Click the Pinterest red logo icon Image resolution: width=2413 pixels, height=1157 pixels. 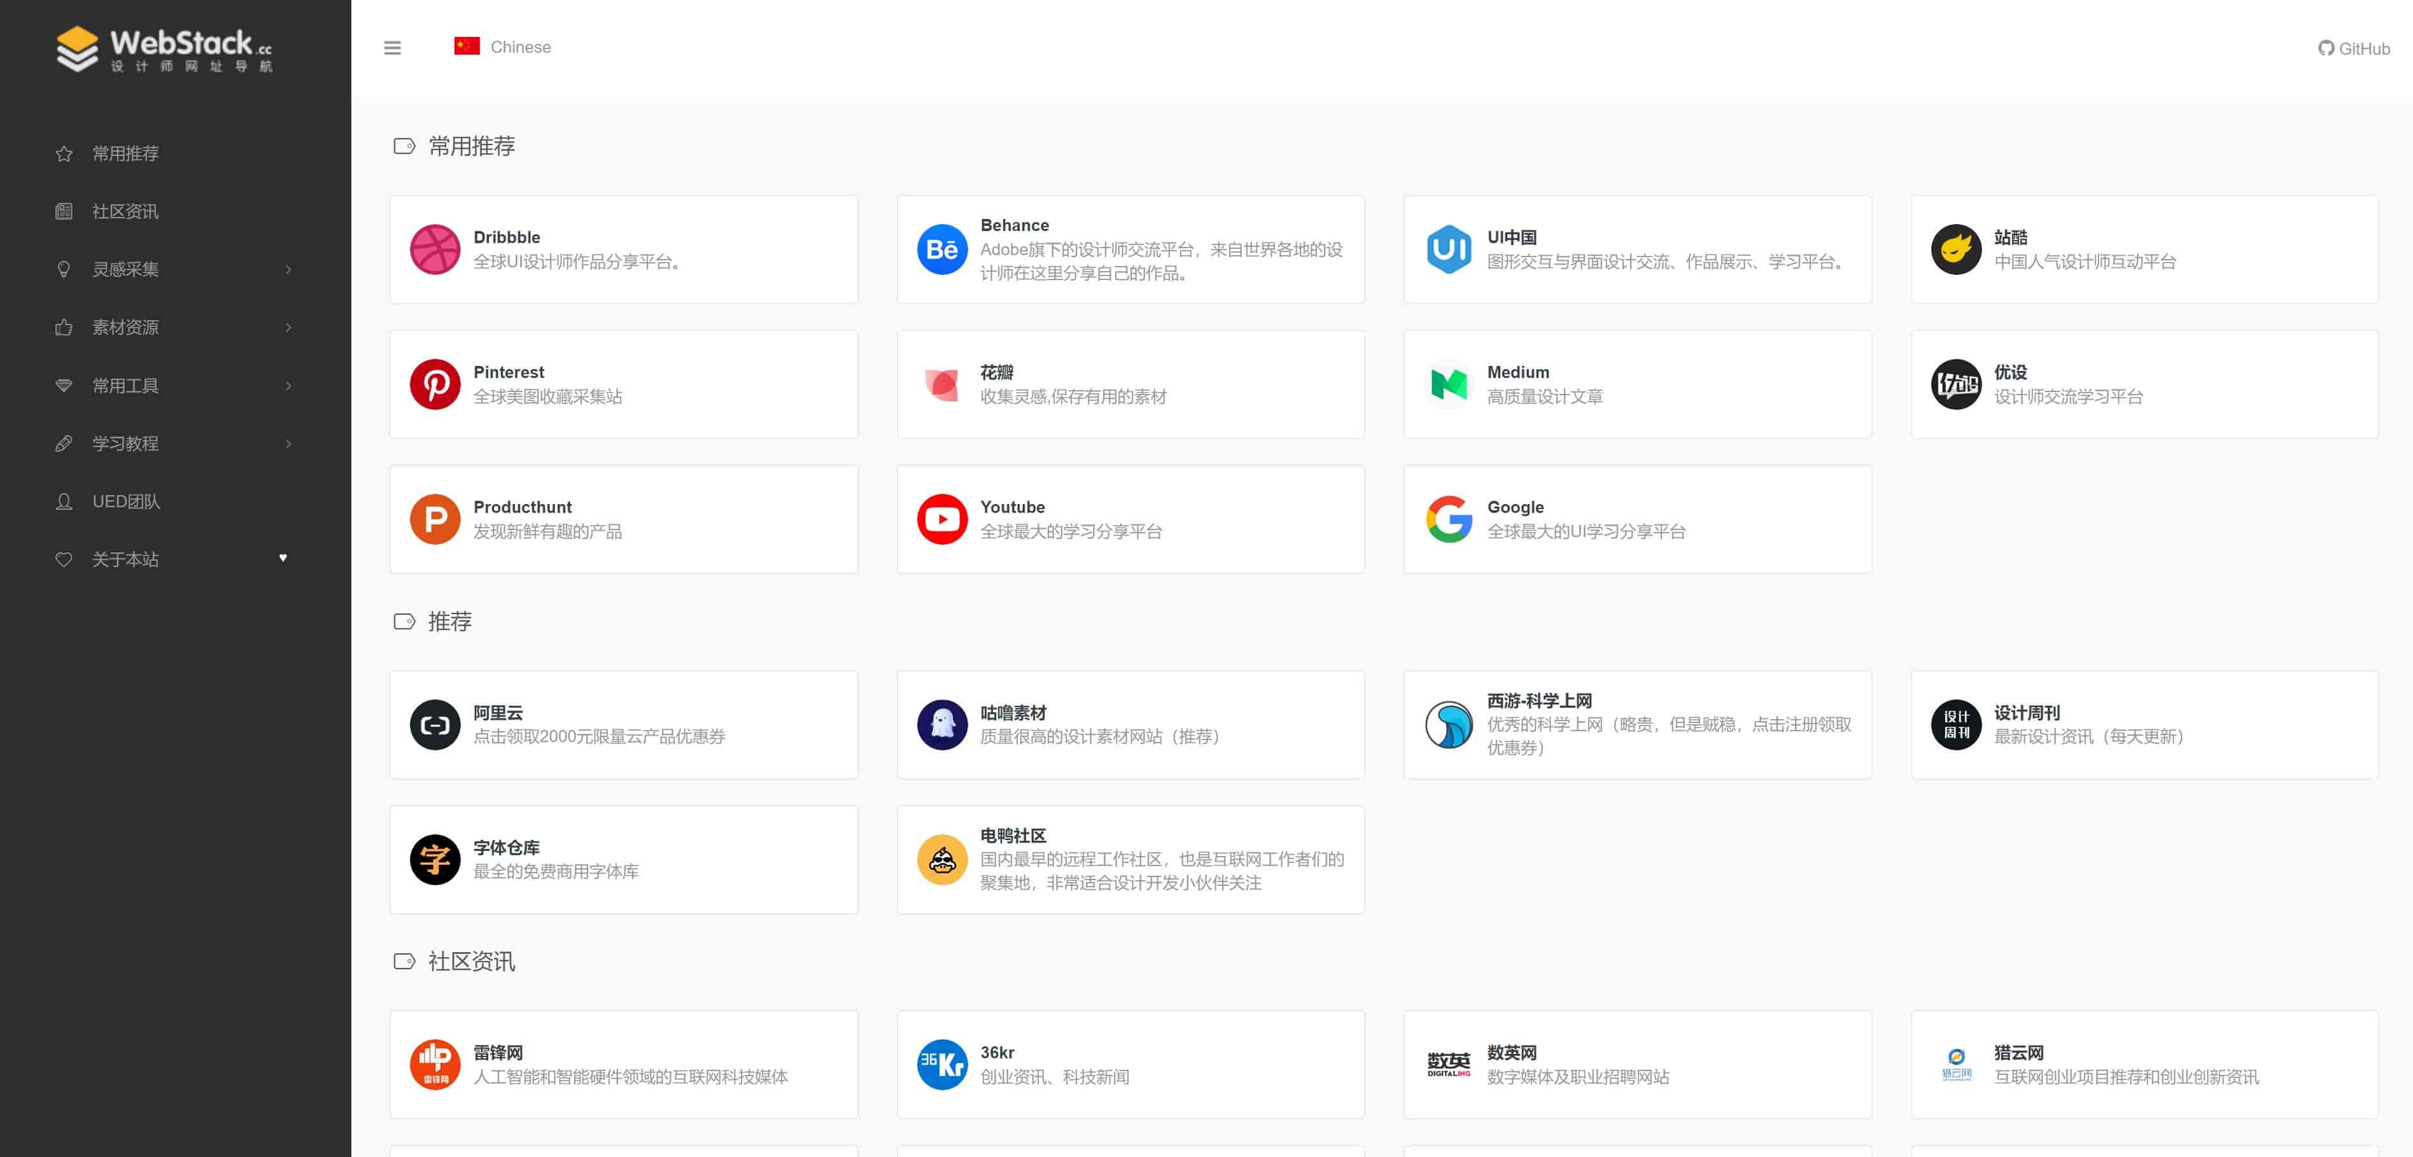pos(435,384)
